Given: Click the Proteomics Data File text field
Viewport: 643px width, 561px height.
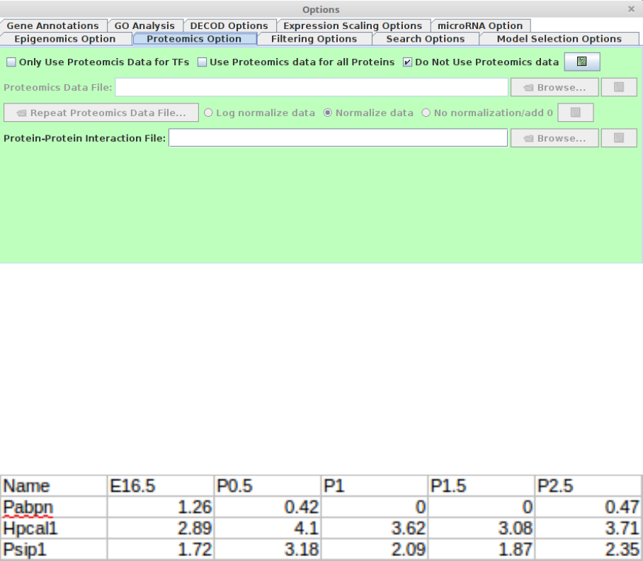Looking at the screenshot, I should pos(312,88).
